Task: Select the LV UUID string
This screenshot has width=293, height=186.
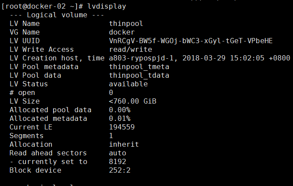Action: [191, 41]
